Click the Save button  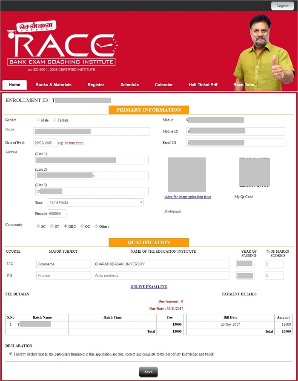coord(149,372)
